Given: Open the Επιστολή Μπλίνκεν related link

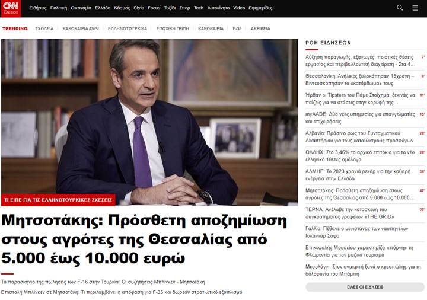Looking at the screenshot, I should pos(122,292).
